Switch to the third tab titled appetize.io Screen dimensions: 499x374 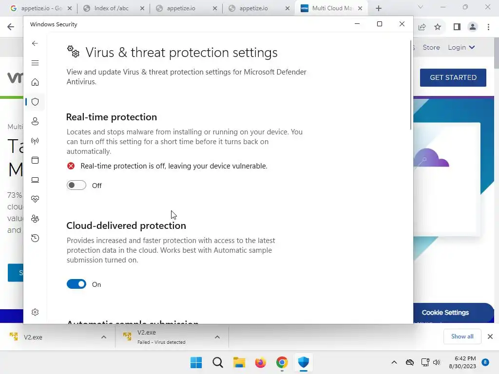click(187, 8)
